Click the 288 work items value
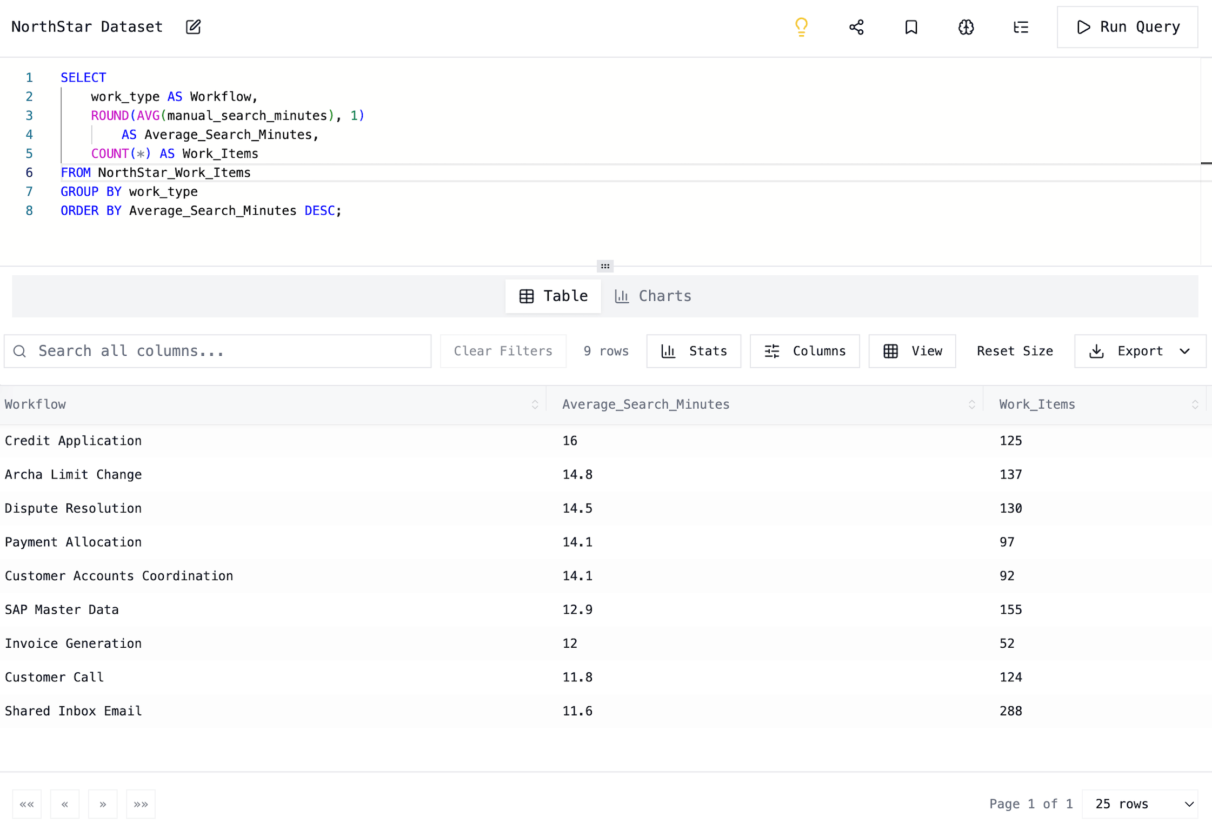 tap(1010, 711)
